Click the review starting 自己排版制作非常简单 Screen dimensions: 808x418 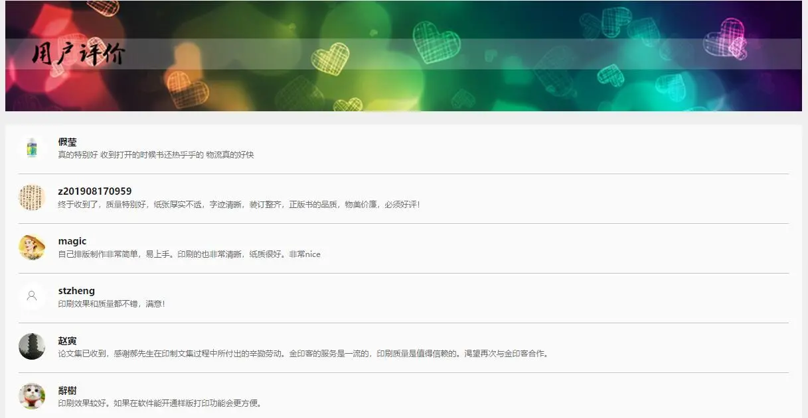pyautogui.click(x=189, y=254)
